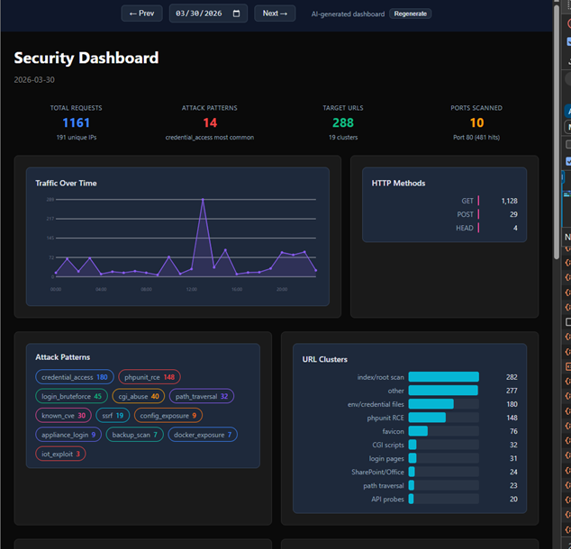
Task: Click the HEAD method row label
Action: [x=465, y=228]
